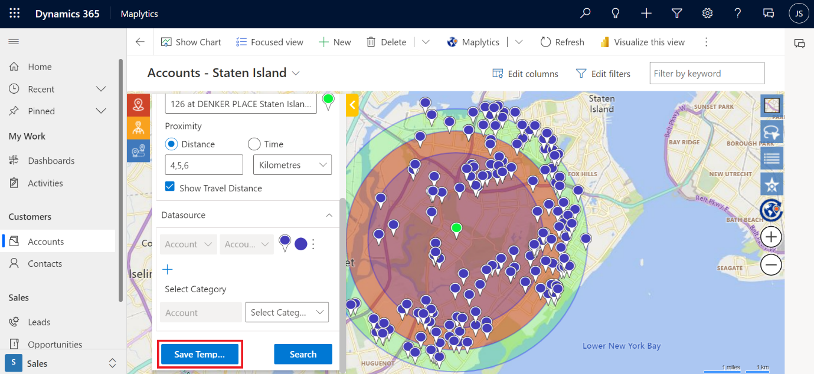Screen dimensions: 814x374
Task: Collapse side panel with yellow arrow
Action: tap(352, 105)
